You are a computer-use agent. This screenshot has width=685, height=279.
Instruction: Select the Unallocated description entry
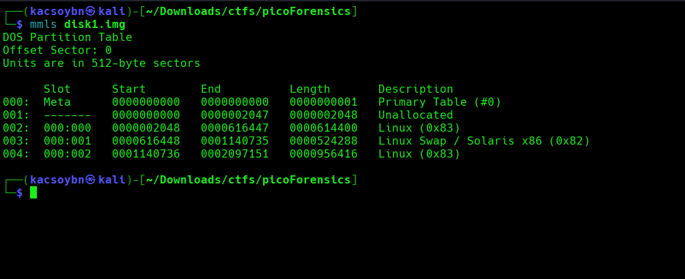(416, 115)
